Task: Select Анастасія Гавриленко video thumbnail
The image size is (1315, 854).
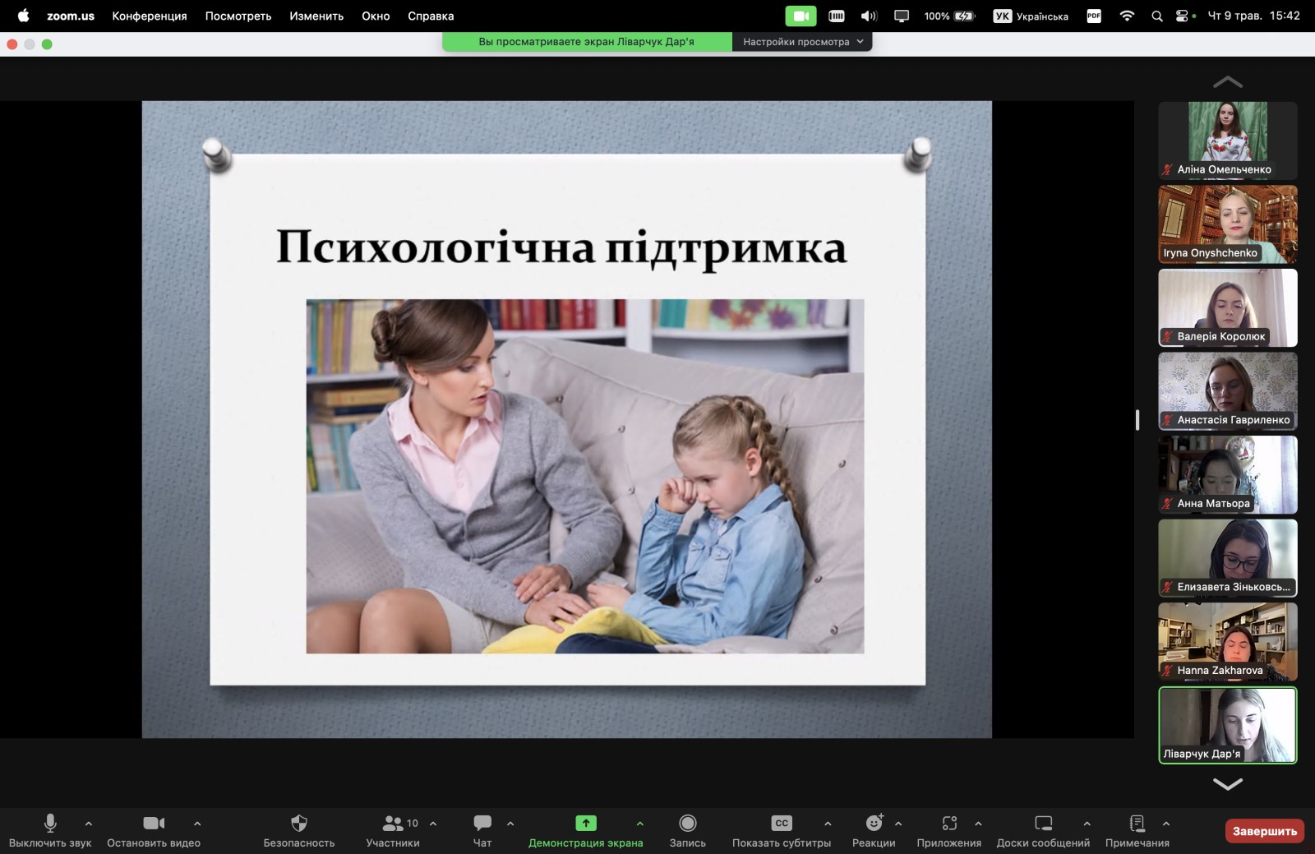Action: (1228, 391)
